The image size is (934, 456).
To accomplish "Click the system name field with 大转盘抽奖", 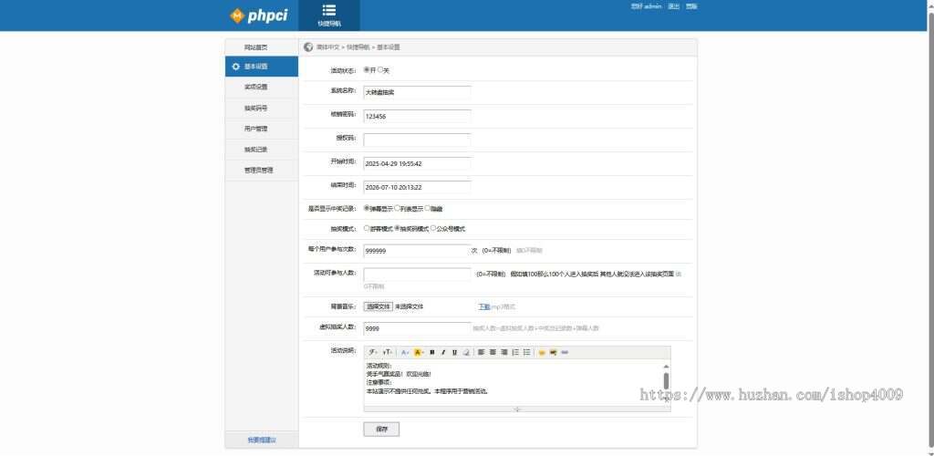I will (417, 92).
